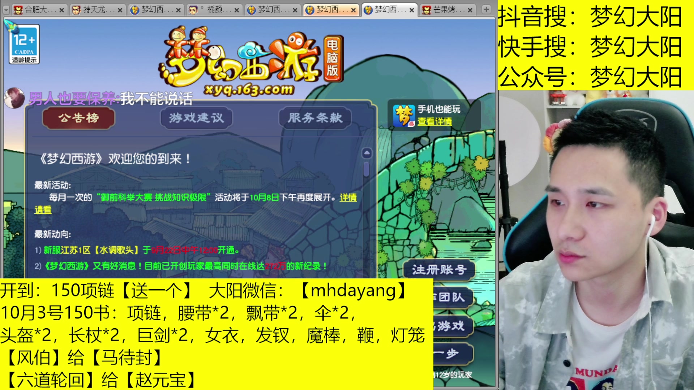Screen dimensions: 694x390
Task: Open the 查看详情 link
Action: (434, 122)
